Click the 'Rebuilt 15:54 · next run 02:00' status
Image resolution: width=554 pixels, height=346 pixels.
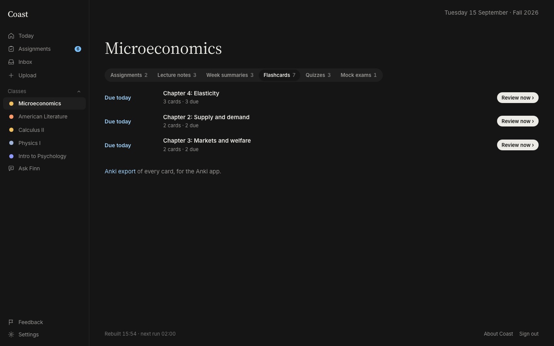pos(140,334)
